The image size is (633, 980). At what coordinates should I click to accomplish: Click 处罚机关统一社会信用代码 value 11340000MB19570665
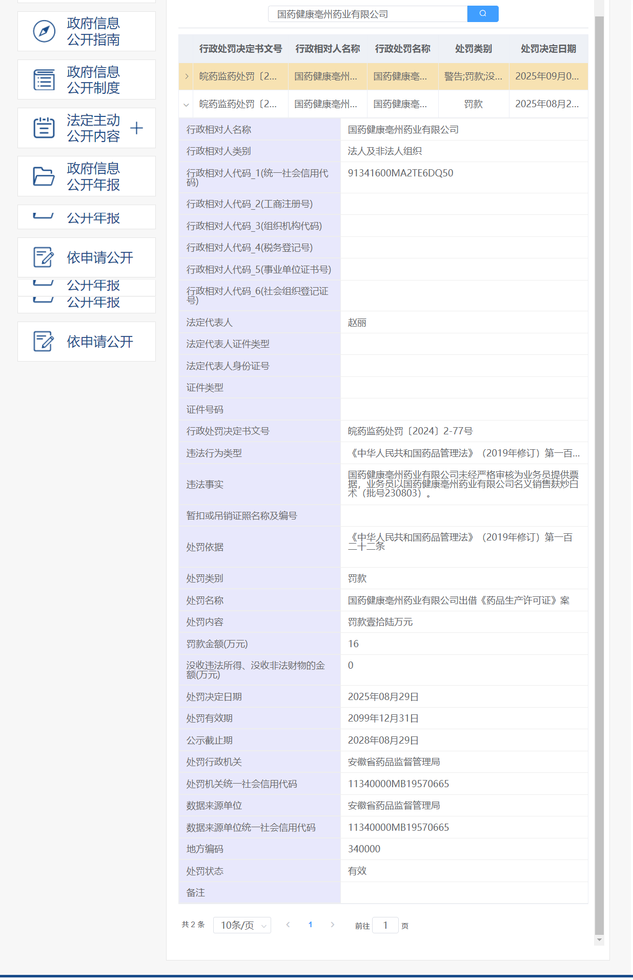(x=399, y=784)
